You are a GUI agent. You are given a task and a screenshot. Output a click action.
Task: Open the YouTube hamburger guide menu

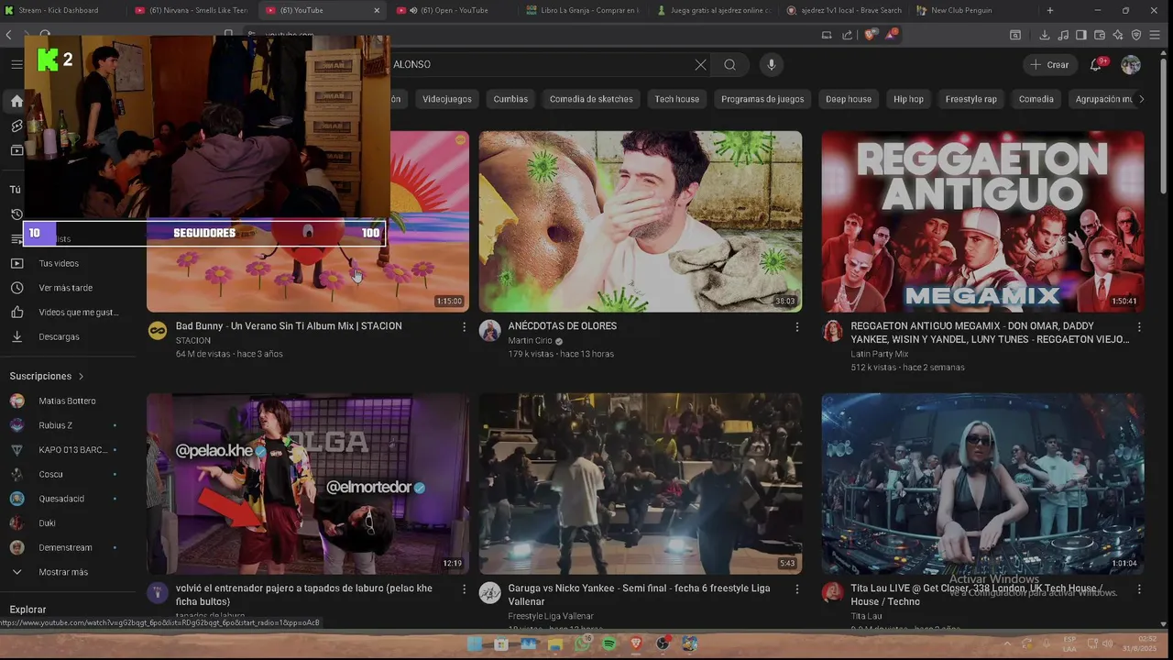click(16, 64)
